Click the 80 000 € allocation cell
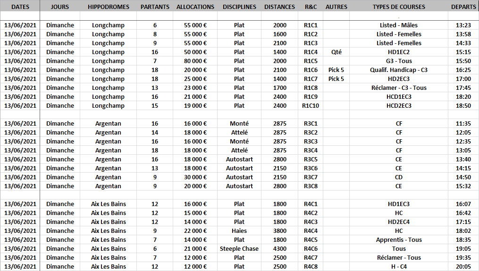 [x=195, y=61]
